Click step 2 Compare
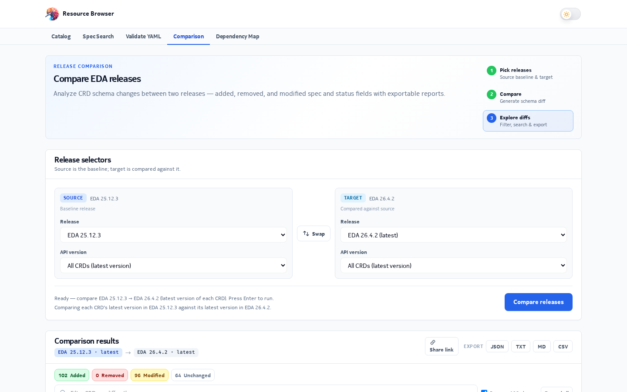This screenshot has width=627, height=392. [x=528, y=97]
